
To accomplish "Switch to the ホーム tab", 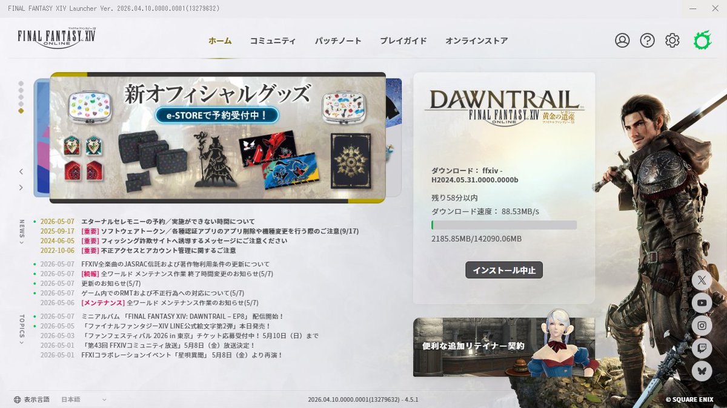I will tap(220, 41).
